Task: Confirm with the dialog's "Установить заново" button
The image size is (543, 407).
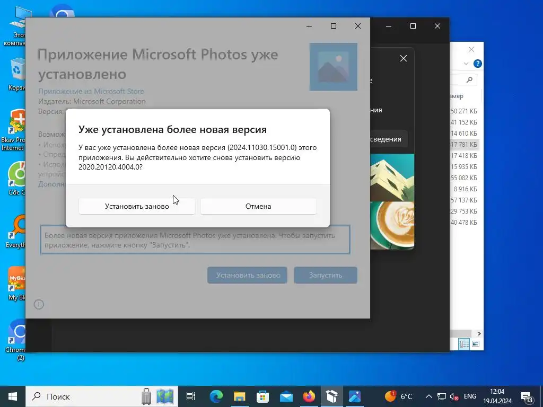Action: [137, 206]
